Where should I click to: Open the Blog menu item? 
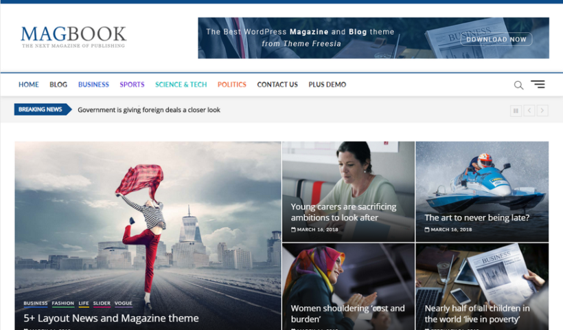click(x=58, y=85)
